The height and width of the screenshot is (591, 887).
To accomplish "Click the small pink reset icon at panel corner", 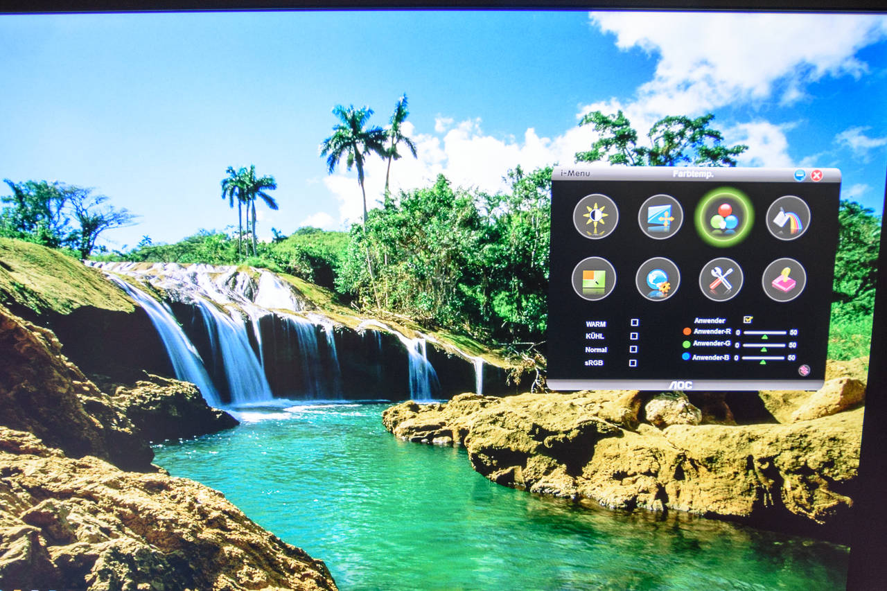I will click(x=804, y=370).
